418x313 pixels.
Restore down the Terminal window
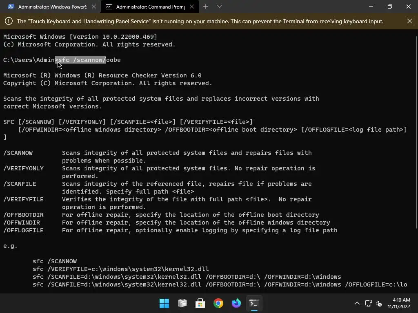tap(390, 7)
